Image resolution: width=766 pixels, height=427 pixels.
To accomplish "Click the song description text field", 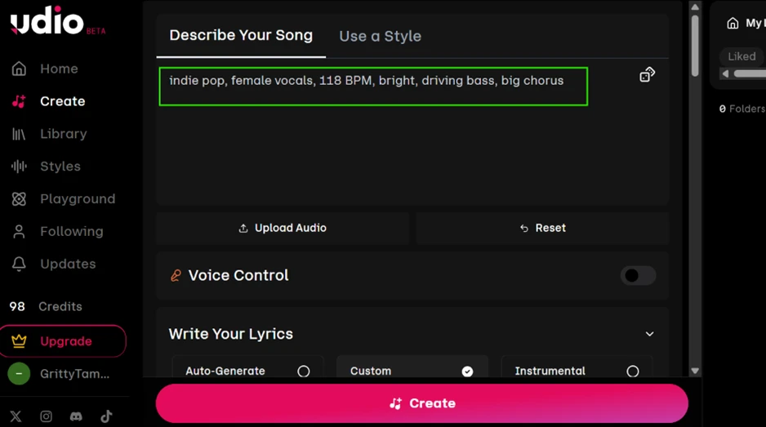I will pyautogui.click(x=373, y=87).
